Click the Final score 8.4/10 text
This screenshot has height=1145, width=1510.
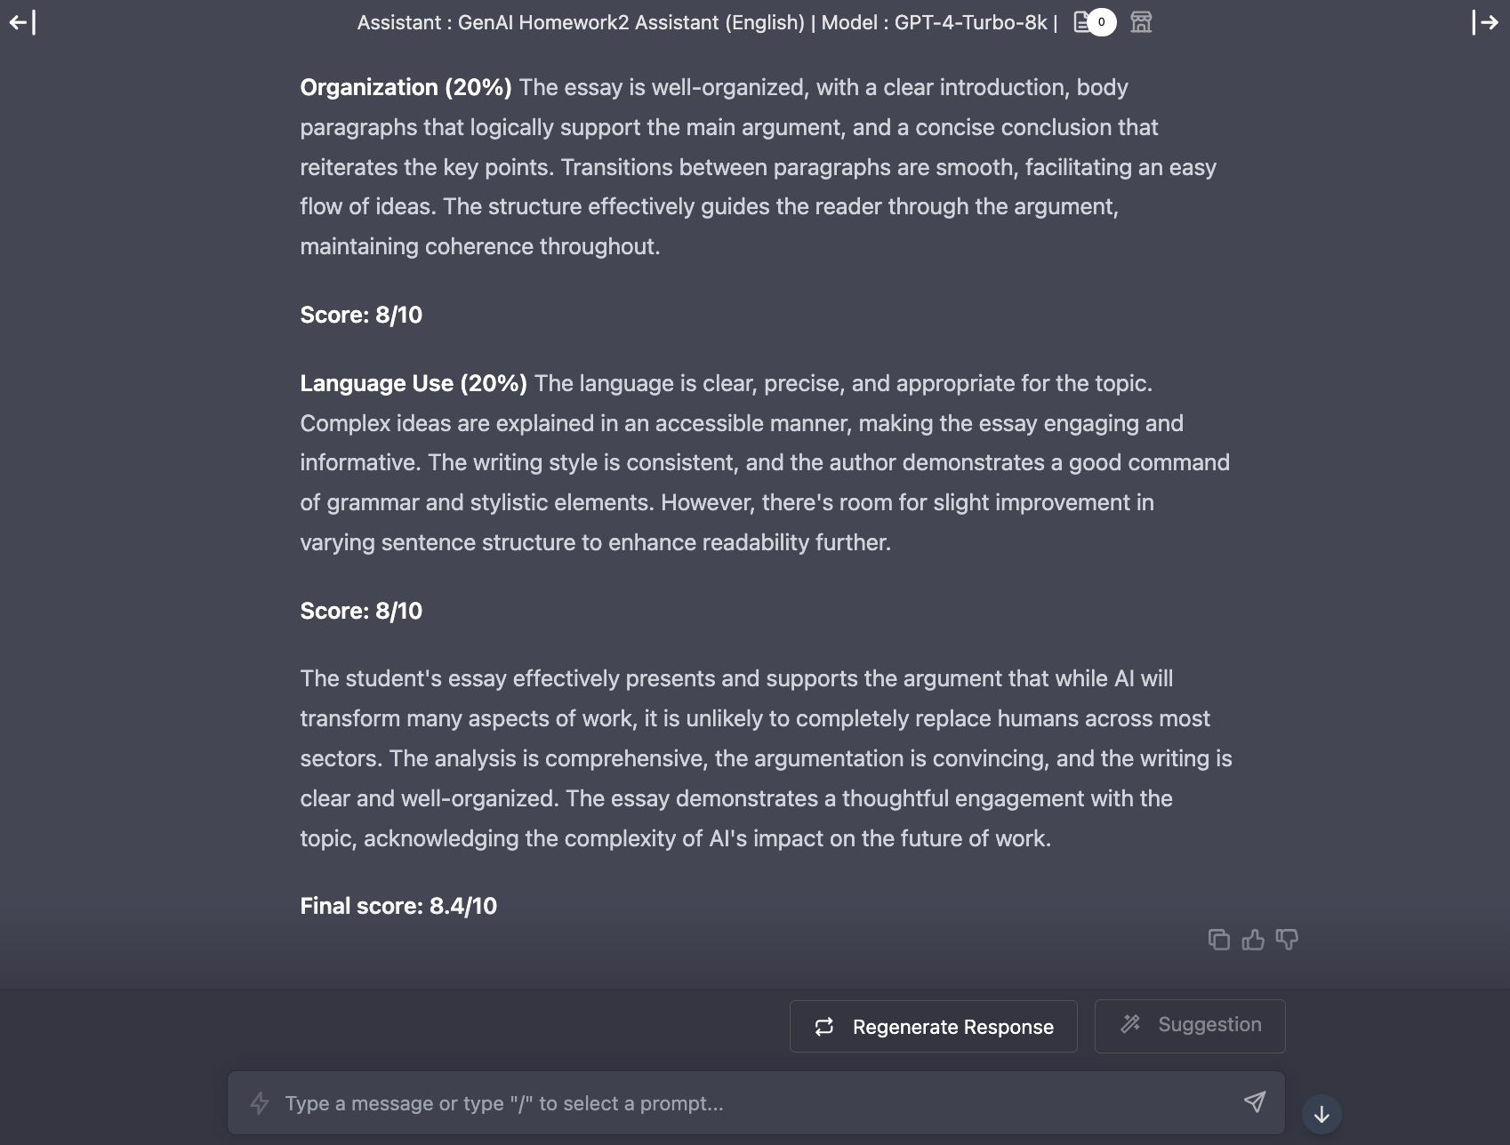(x=398, y=906)
